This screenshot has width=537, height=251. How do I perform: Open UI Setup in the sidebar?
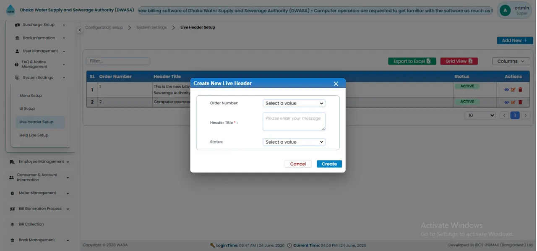(x=27, y=109)
